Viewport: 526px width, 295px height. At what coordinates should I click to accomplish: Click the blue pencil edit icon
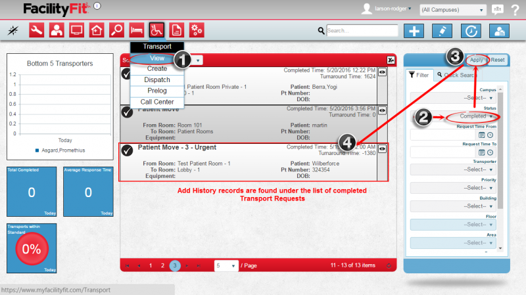tap(442, 31)
